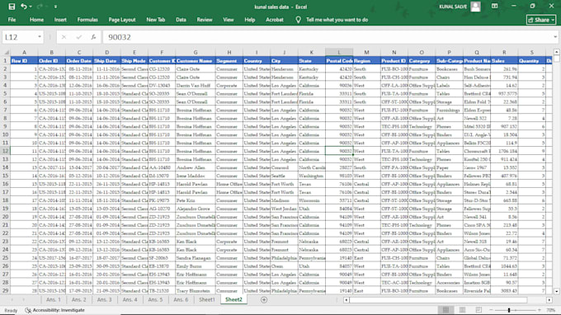Click the Name Box showing L12
The image size is (561, 315).
click(19, 37)
